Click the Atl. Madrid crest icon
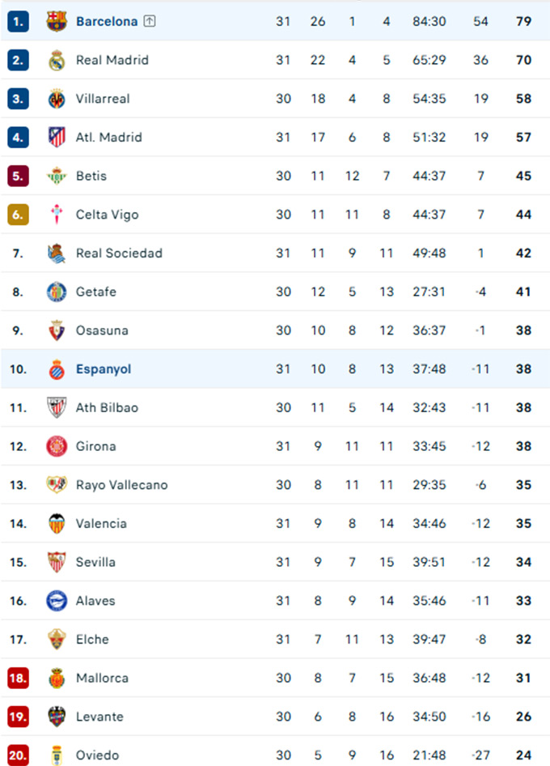The image size is (550, 766). pos(57,137)
